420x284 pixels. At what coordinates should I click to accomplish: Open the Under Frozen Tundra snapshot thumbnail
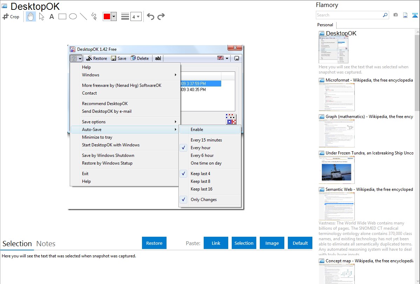[x=337, y=170]
